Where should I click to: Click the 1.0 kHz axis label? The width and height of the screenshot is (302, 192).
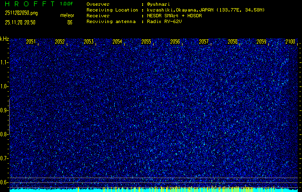point(3,86)
